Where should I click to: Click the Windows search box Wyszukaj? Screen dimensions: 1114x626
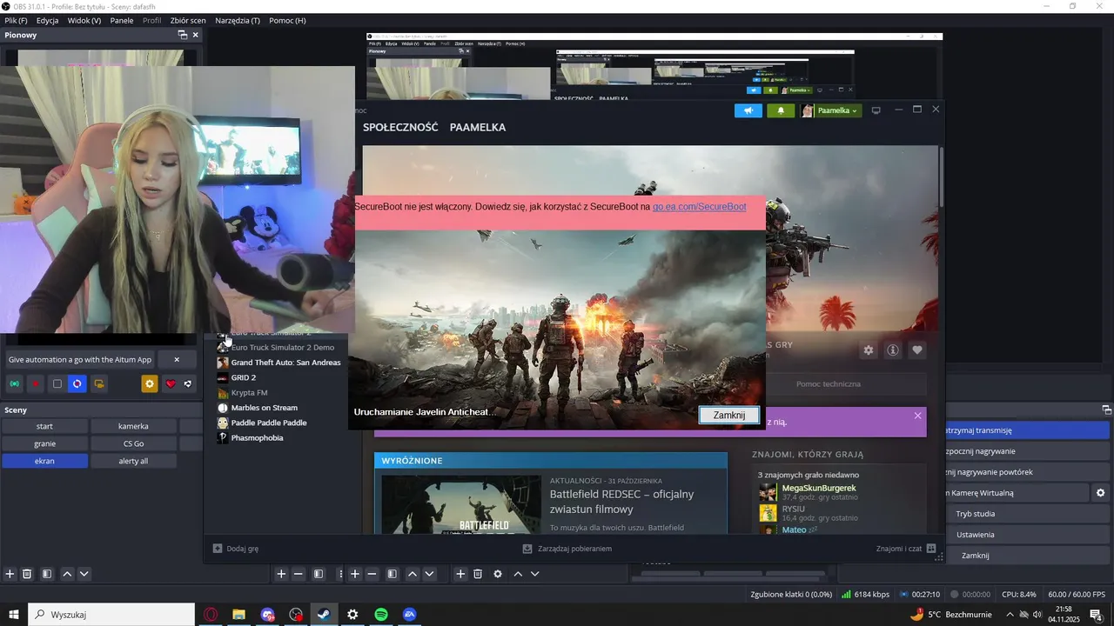pyautogui.click(x=111, y=615)
